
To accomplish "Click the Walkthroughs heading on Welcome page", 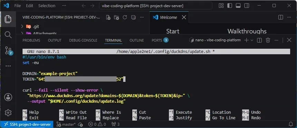I will (x=247, y=31).
